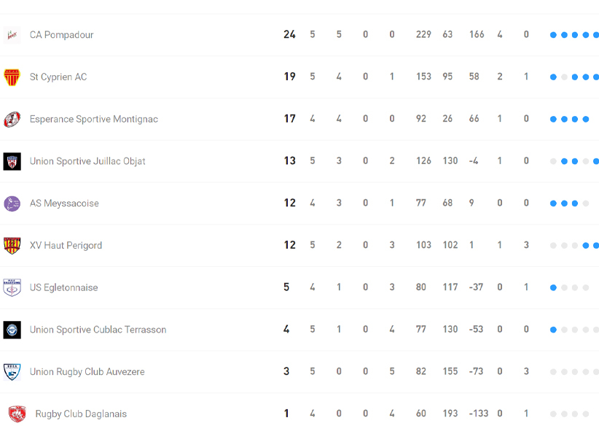
Task: Click Rugby Club Daglanais team name
Action: pos(81,414)
